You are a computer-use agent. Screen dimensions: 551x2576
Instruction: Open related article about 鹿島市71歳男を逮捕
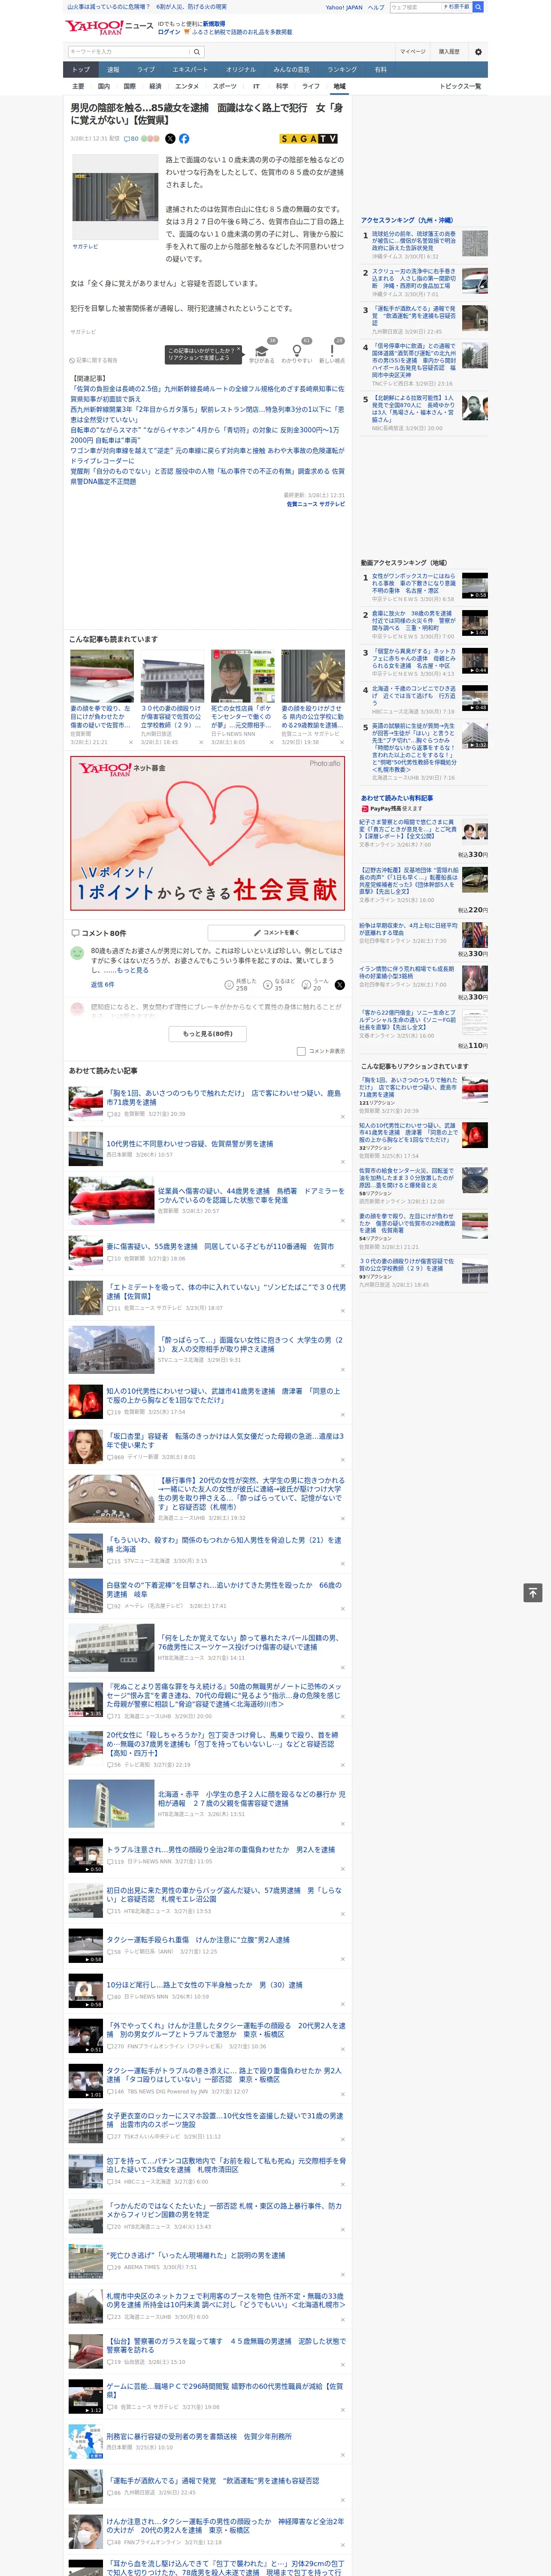pyautogui.click(x=223, y=1097)
